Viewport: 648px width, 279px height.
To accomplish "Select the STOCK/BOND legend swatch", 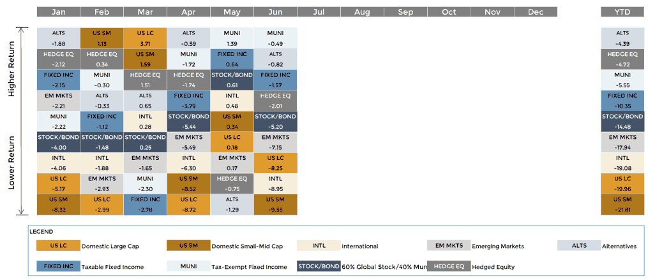I will 319,267.
